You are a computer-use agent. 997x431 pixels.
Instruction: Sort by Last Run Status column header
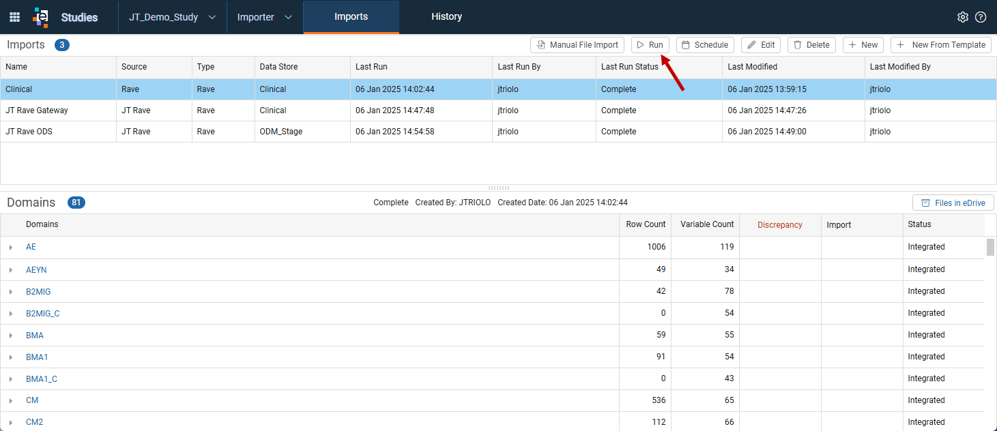tap(659, 67)
